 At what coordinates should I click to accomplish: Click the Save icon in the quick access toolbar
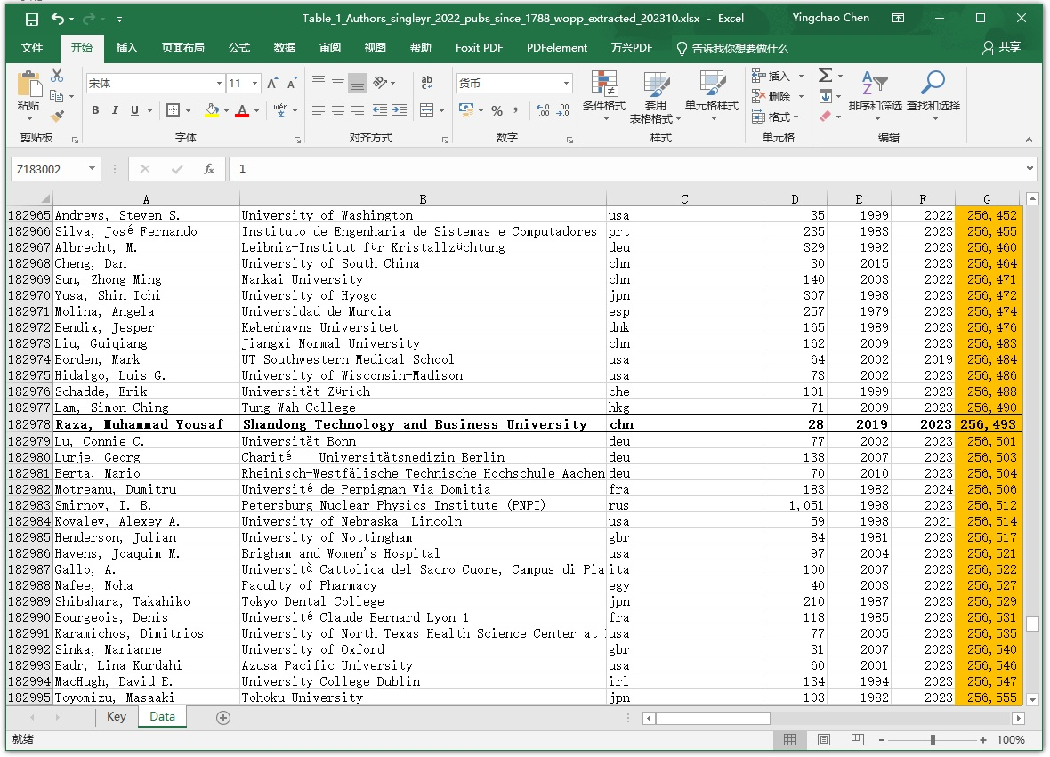coord(32,19)
